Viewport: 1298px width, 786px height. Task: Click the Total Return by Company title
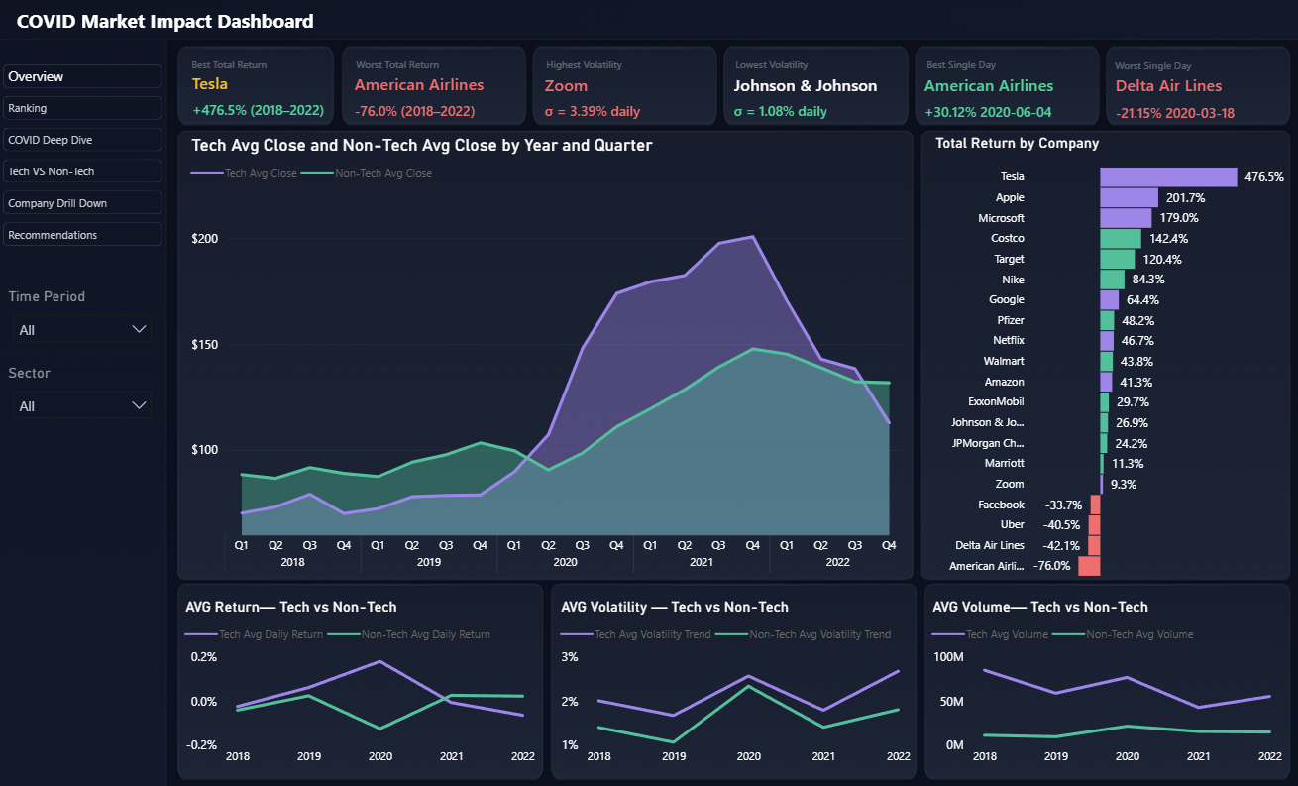click(1017, 143)
